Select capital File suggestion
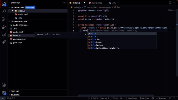This screenshot has width=178, height=100. pos(122,36)
